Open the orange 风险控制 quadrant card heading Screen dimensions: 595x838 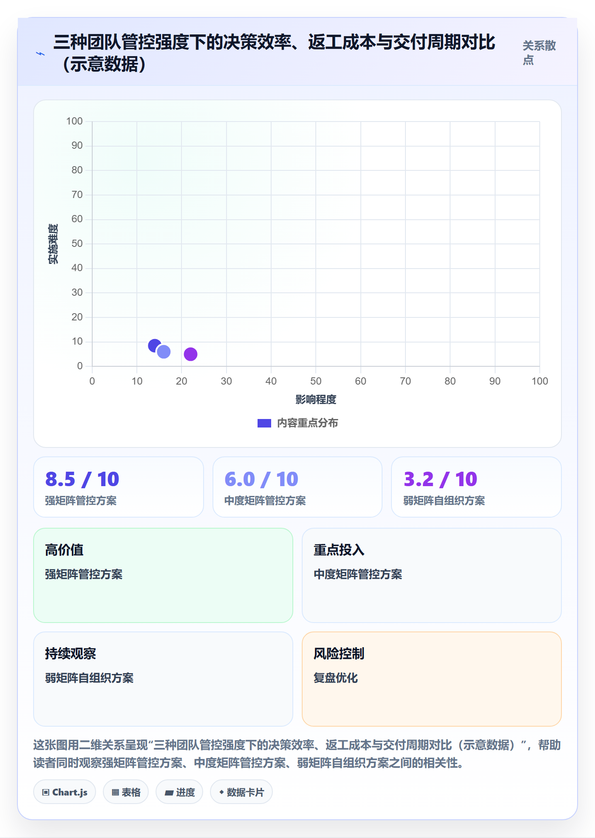coord(339,654)
